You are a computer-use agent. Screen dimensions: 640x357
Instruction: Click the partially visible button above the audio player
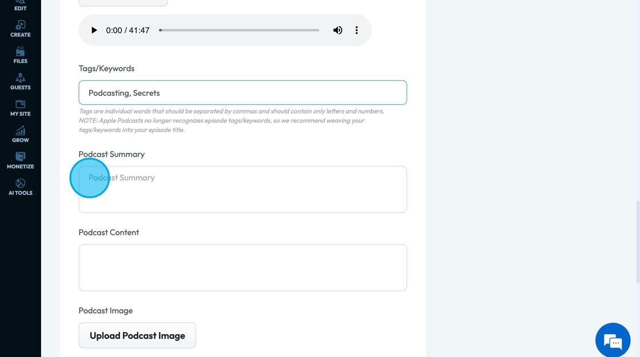pos(123,3)
